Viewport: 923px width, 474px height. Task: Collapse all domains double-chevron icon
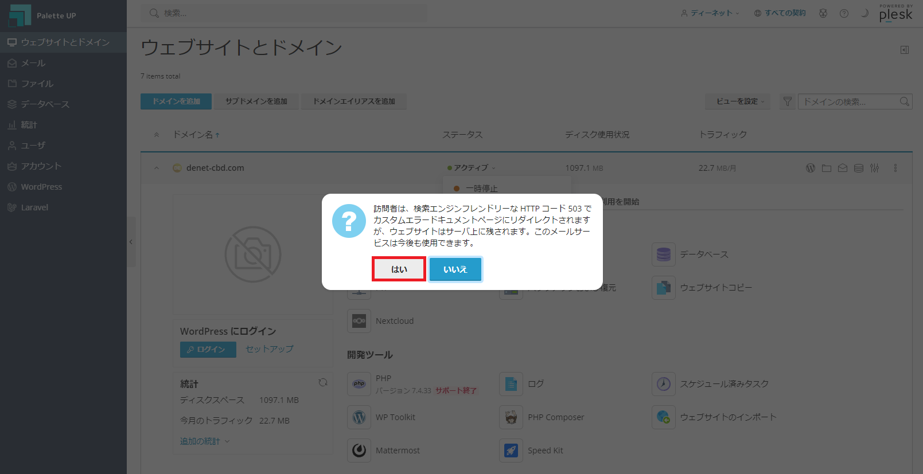(x=157, y=135)
